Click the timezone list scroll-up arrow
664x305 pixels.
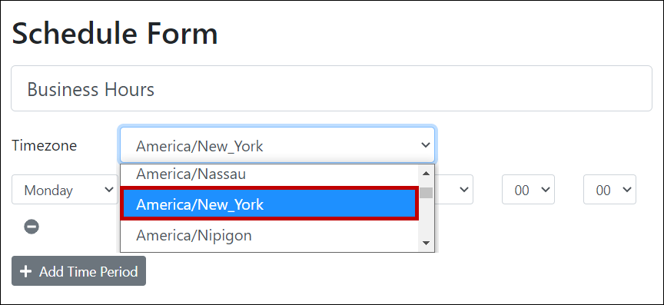pos(427,174)
